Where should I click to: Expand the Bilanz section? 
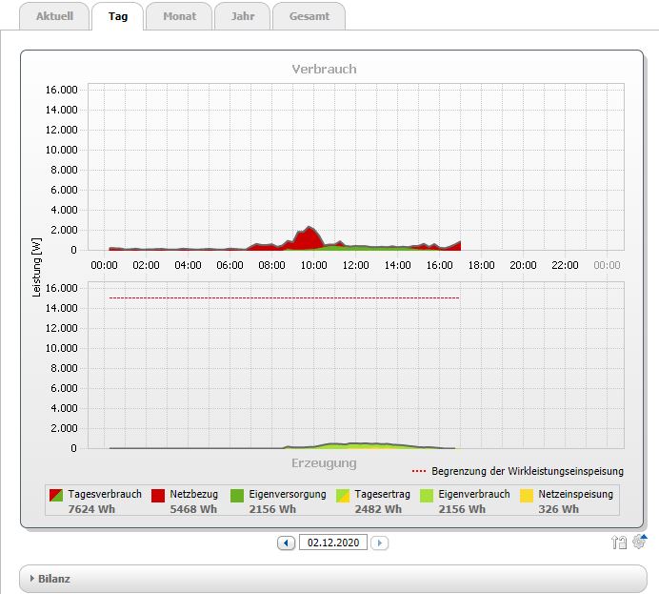pyautogui.click(x=53, y=579)
